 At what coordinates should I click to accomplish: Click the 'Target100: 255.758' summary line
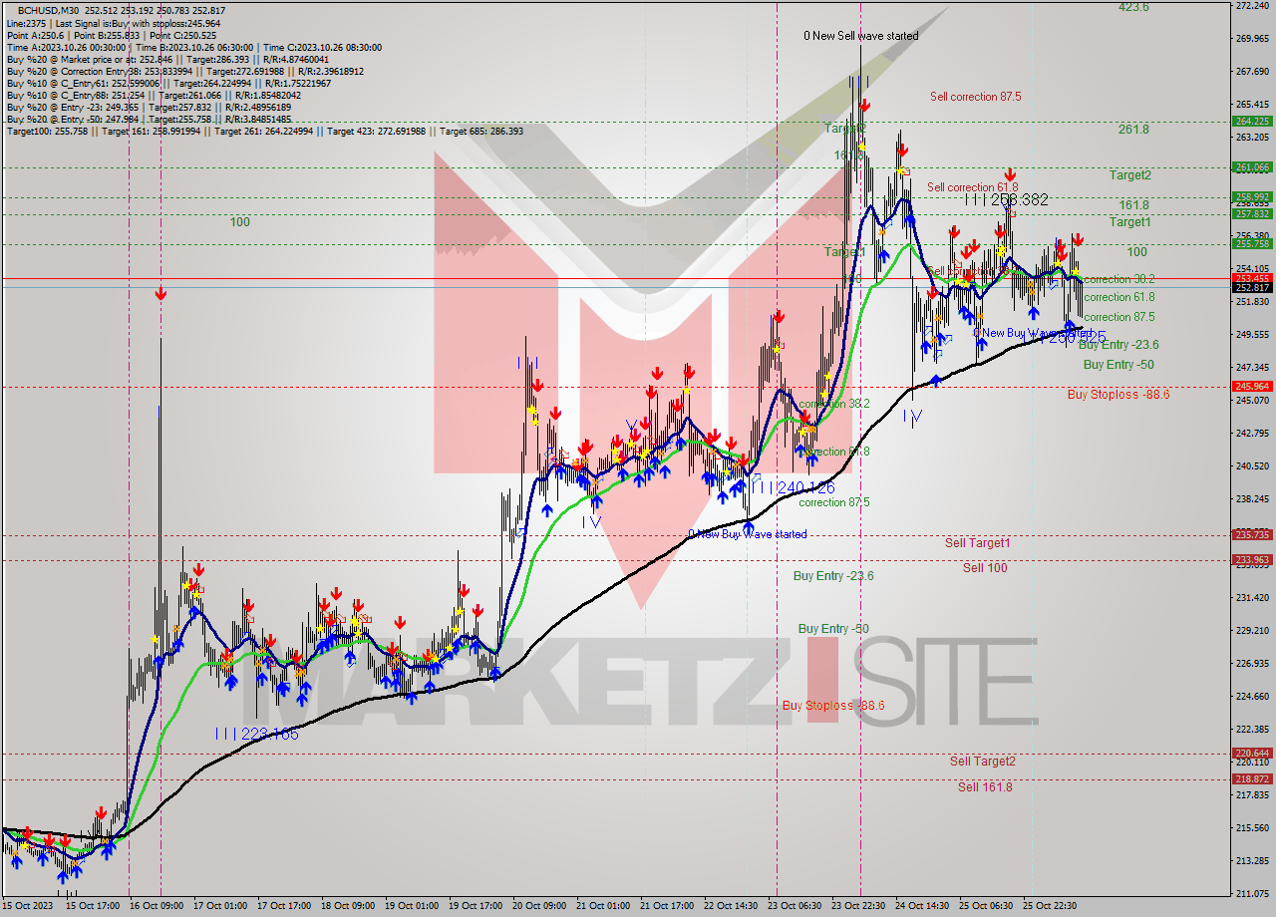click(x=264, y=131)
